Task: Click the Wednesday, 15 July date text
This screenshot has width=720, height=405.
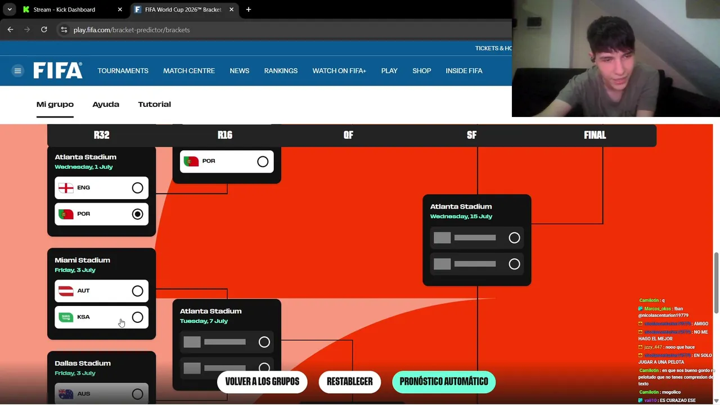Action: tap(461, 217)
